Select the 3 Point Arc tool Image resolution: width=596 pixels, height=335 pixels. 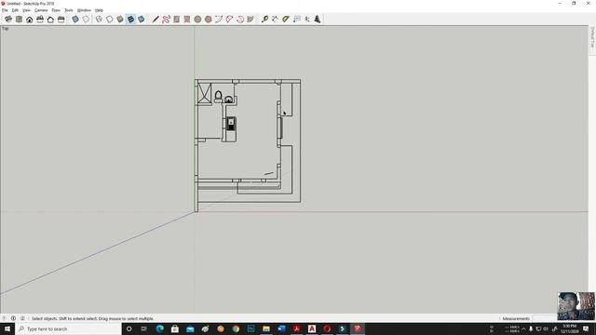tap(240, 19)
